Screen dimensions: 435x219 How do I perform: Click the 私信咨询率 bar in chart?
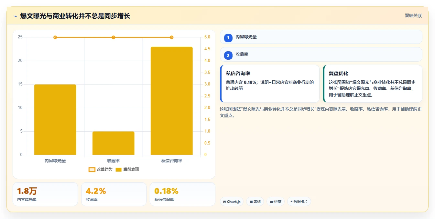click(172, 101)
